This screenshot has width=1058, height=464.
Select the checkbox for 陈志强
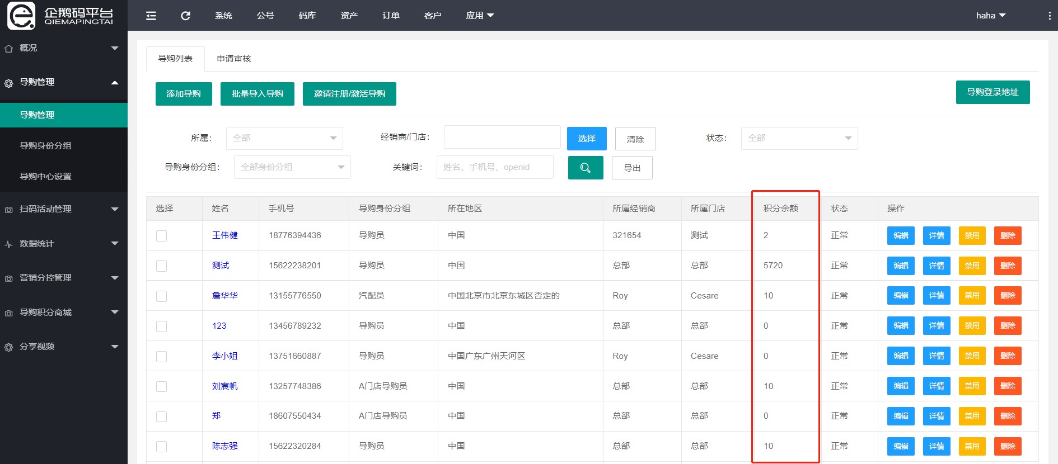[161, 447]
